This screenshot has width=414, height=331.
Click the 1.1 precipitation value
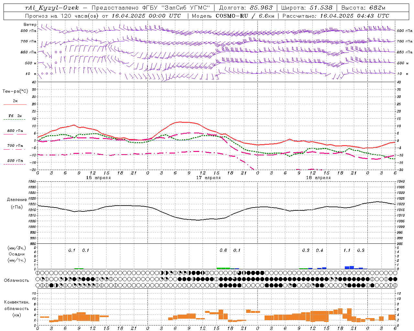347,251
